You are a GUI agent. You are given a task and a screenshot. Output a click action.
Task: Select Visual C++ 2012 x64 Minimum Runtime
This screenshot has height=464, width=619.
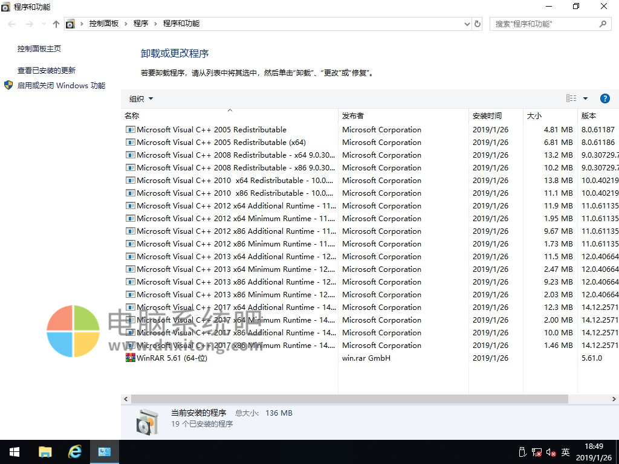coord(369,218)
